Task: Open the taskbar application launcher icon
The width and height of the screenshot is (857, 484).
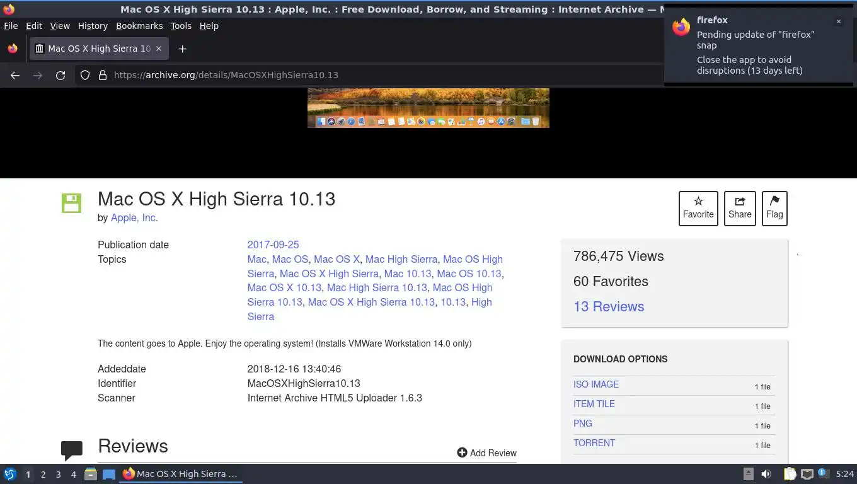Action: [x=10, y=474]
